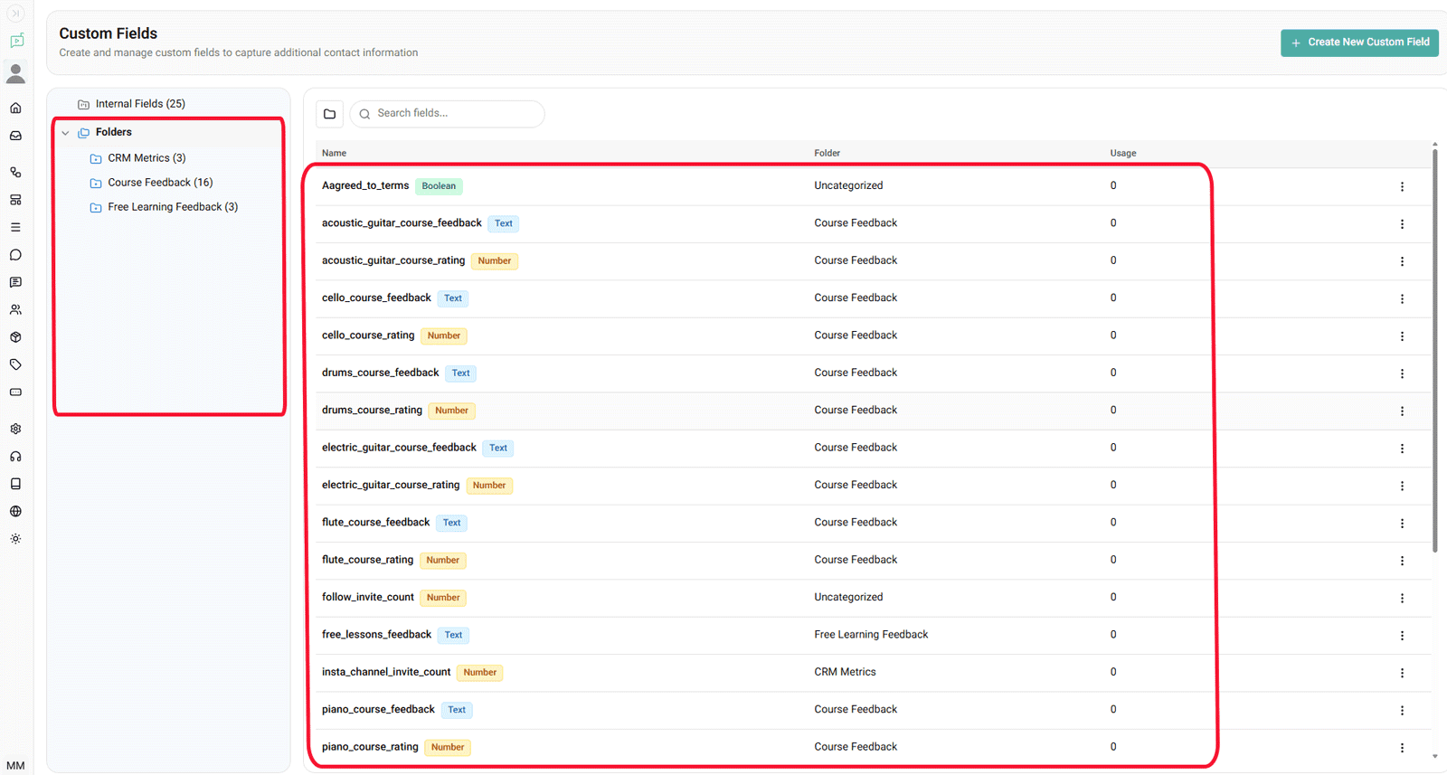This screenshot has height=775, width=1447.
Task: Open the empty chat bubble icon
Action: pos(15,255)
